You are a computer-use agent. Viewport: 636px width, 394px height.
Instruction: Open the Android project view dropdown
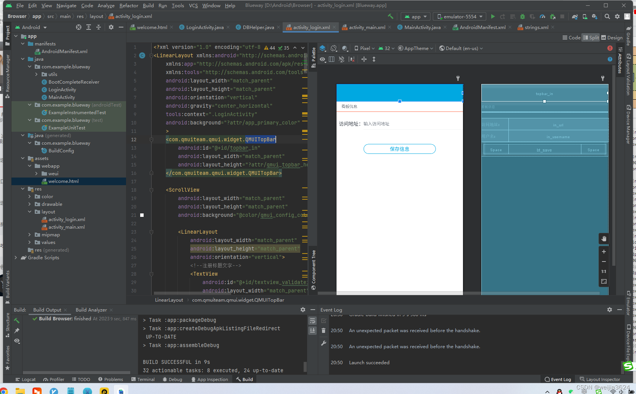pyautogui.click(x=31, y=27)
